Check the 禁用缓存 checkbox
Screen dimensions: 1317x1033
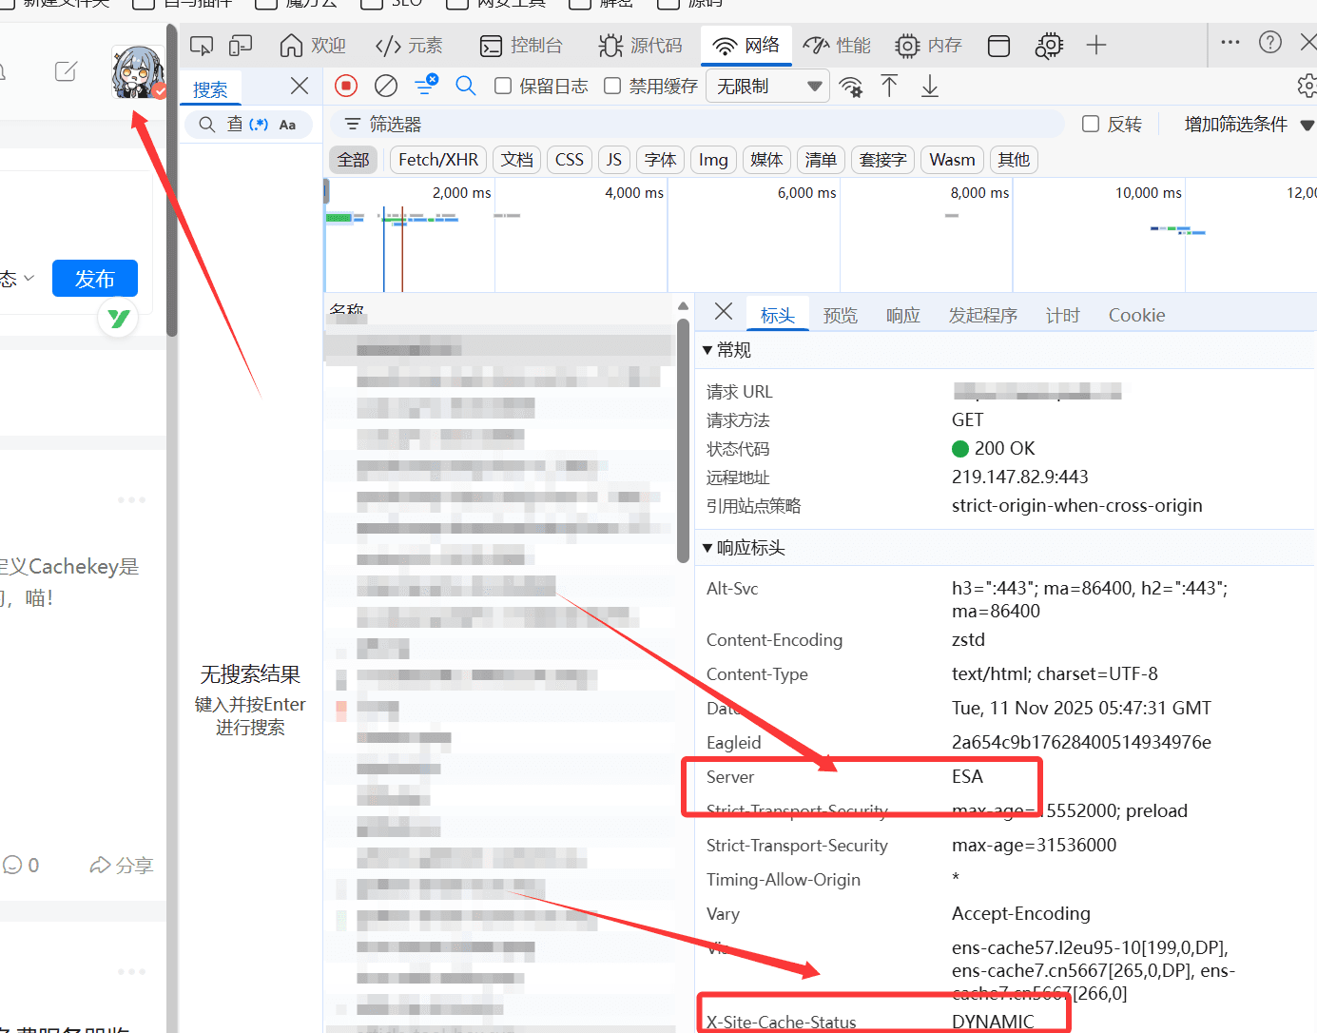pyautogui.click(x=613, y=87)
